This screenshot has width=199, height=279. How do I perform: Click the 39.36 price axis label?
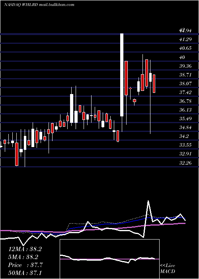coord(185,66)
